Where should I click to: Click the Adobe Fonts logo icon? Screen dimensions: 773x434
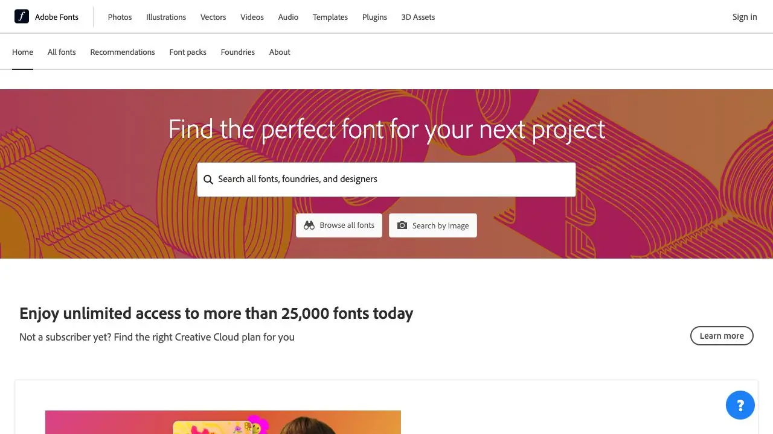(22, 17)
